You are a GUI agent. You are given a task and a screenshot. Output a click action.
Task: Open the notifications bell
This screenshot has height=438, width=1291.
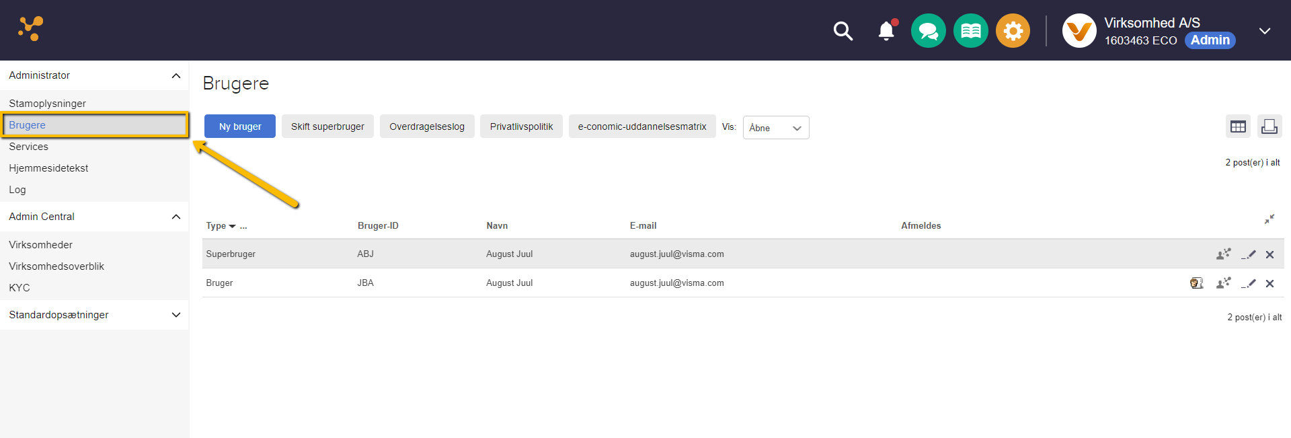[x=886, y=31]
